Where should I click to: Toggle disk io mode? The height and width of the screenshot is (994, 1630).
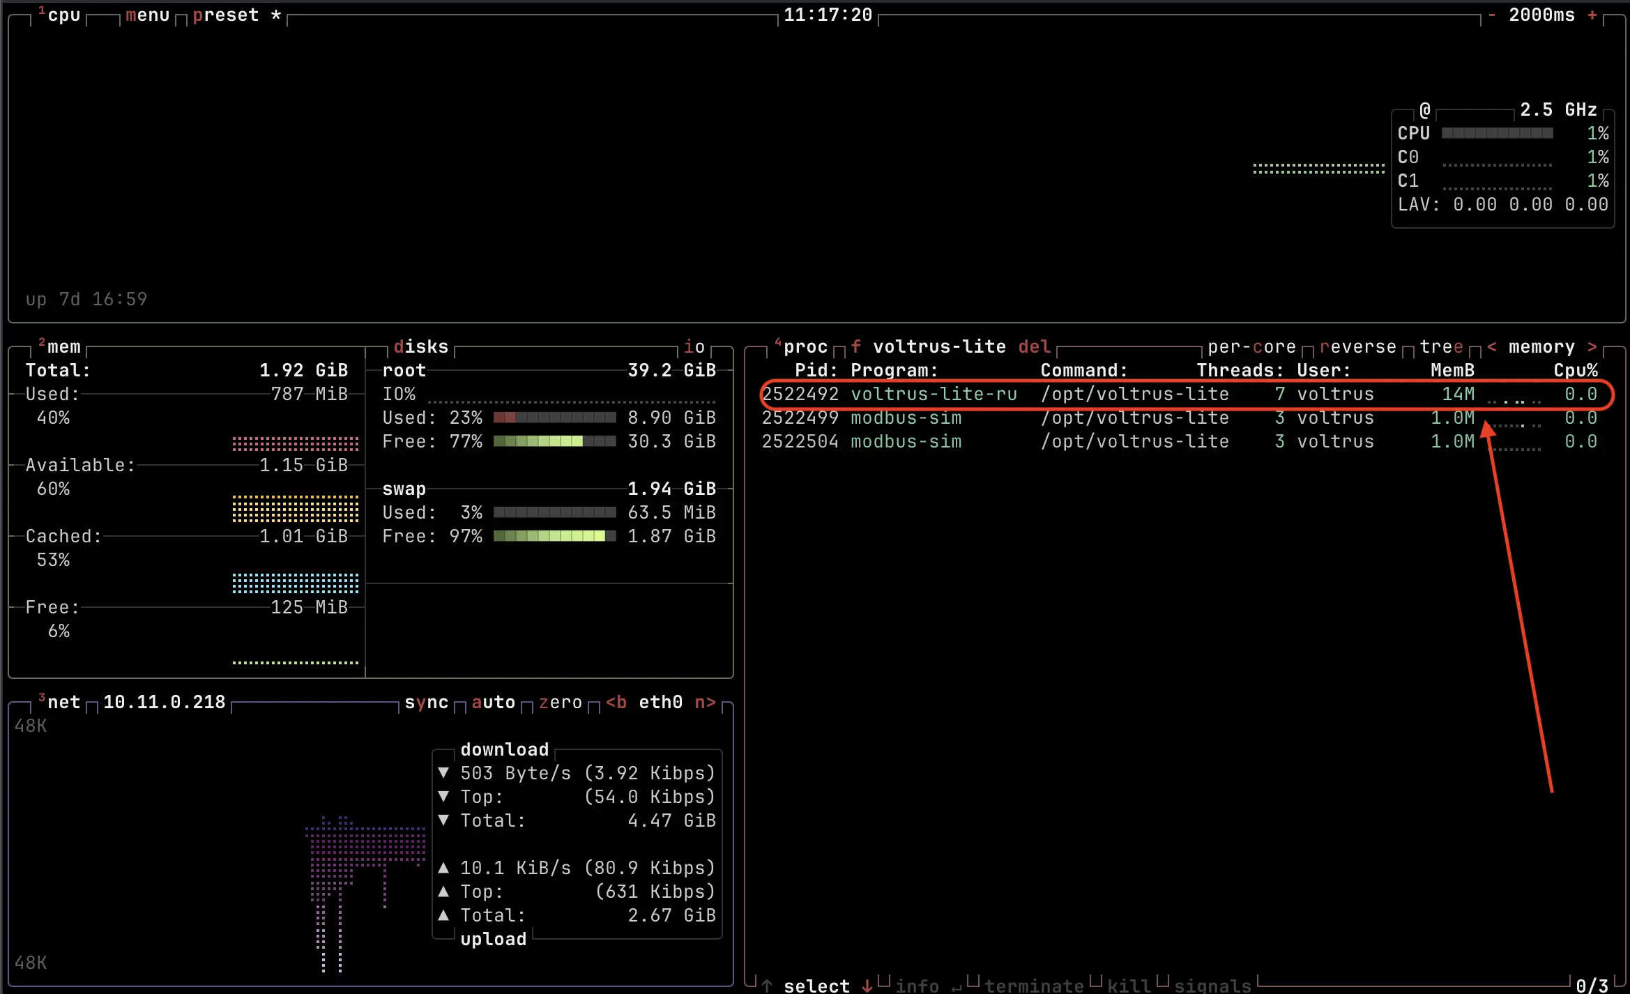coord(694,346)
